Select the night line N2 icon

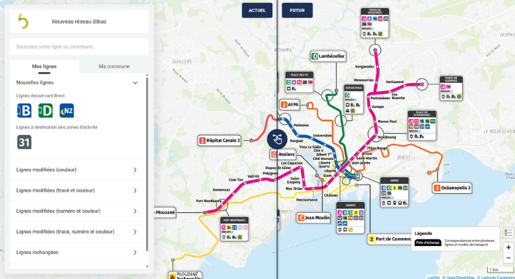67,110
